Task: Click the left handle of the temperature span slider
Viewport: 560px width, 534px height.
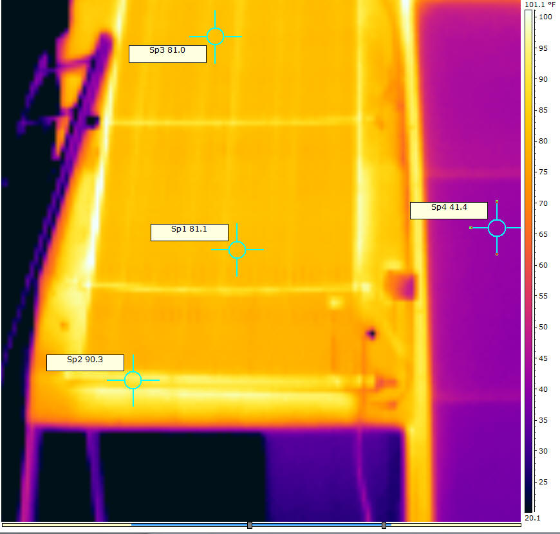Action: click(x=250, y=525)
